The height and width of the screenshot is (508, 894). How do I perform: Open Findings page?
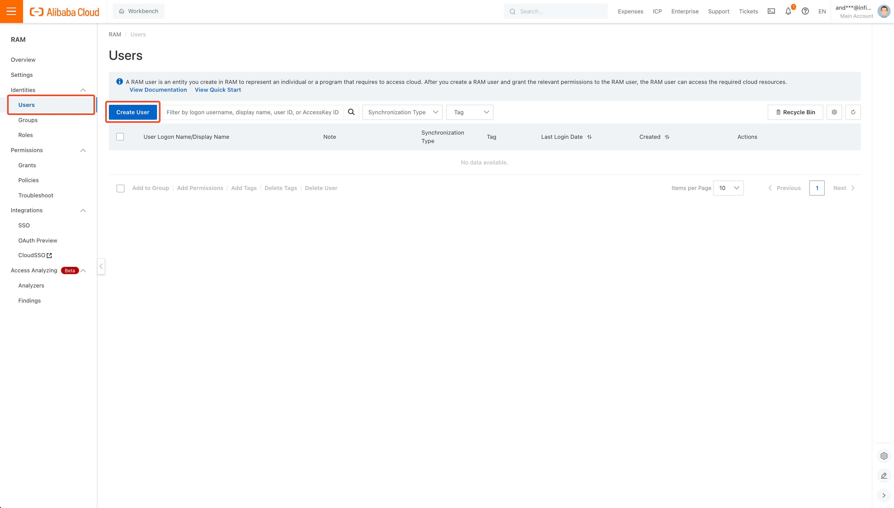[x=29, y=301]
